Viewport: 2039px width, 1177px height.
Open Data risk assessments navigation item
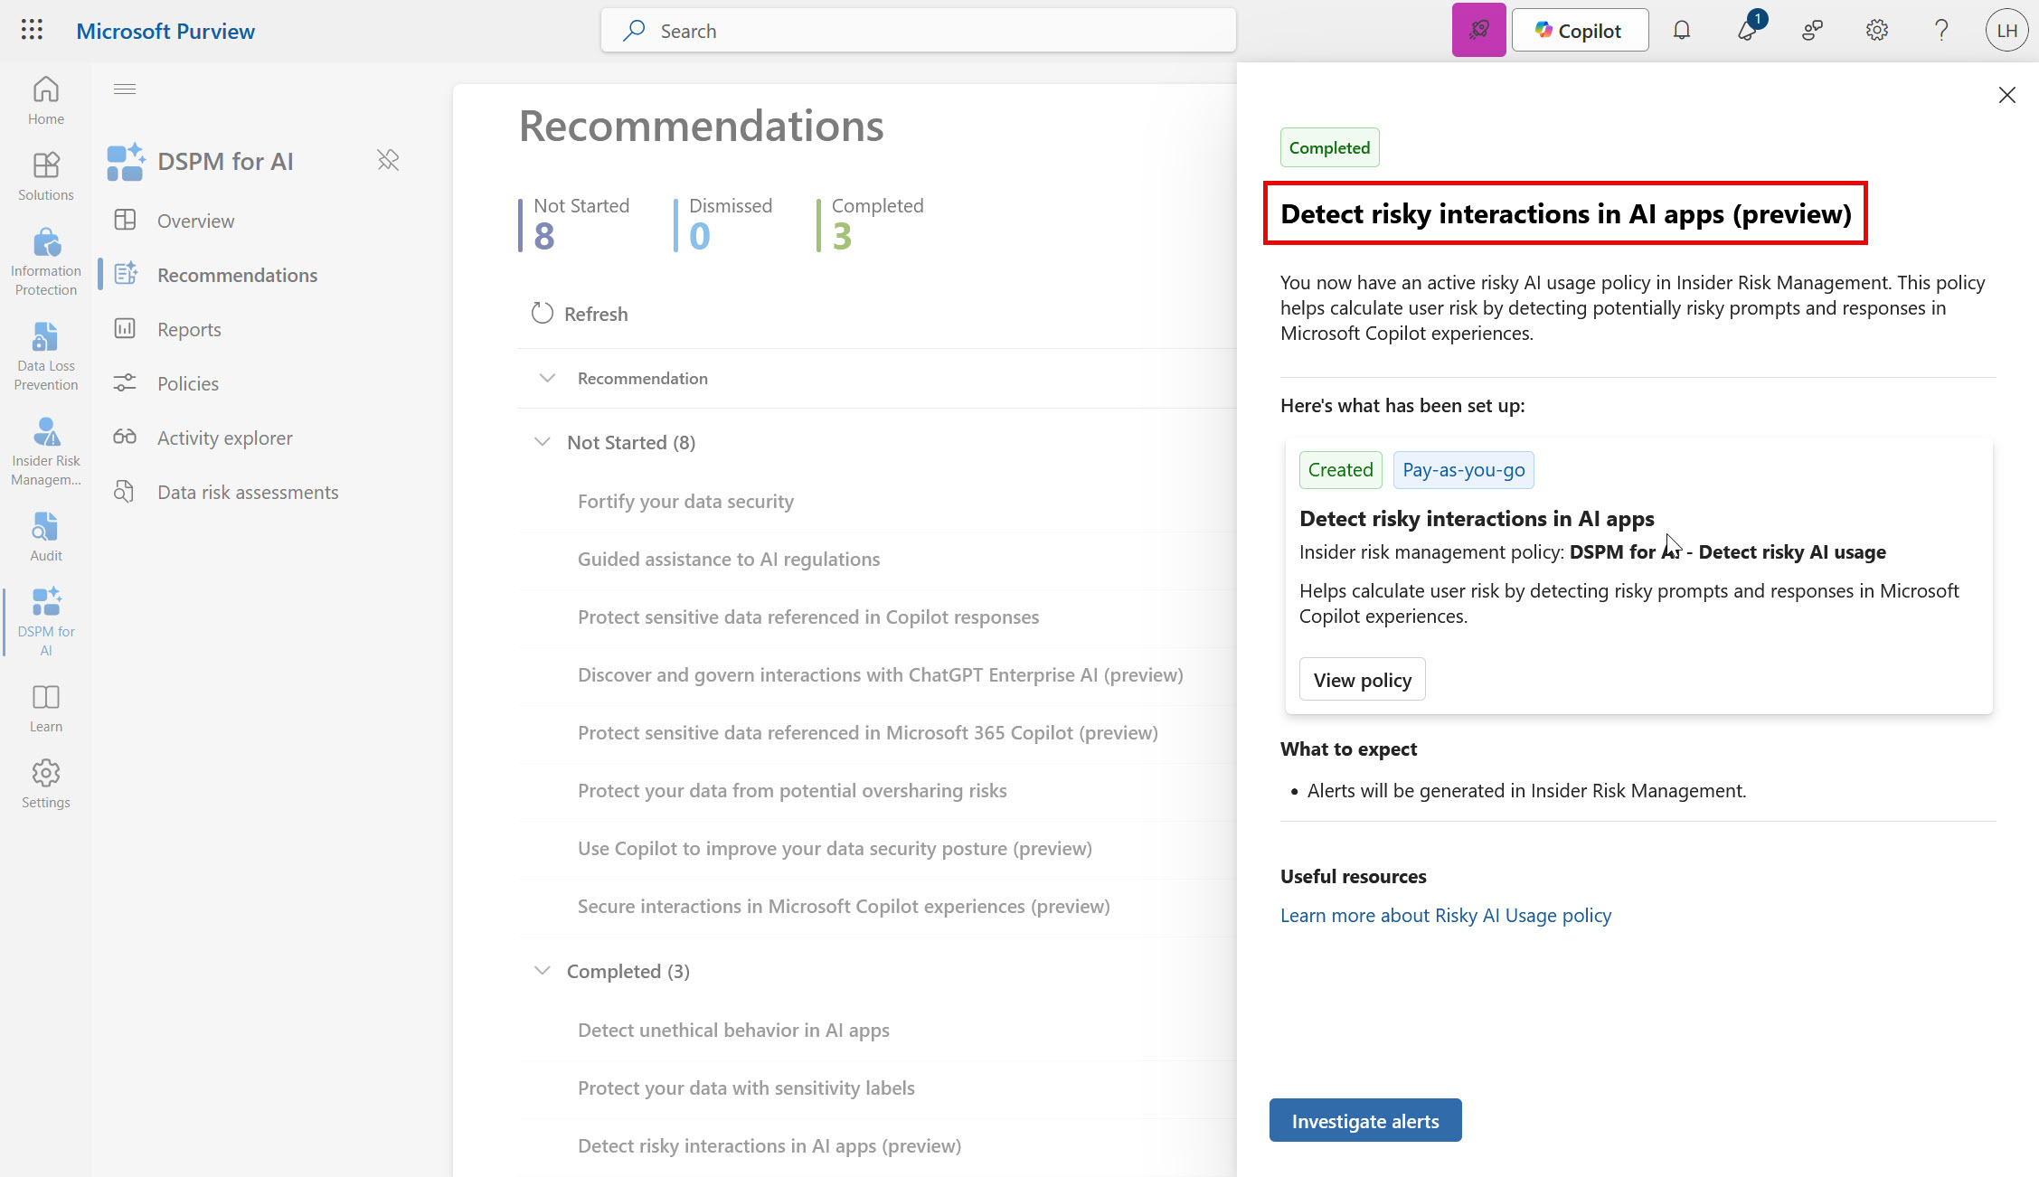(x=248, y=492)
